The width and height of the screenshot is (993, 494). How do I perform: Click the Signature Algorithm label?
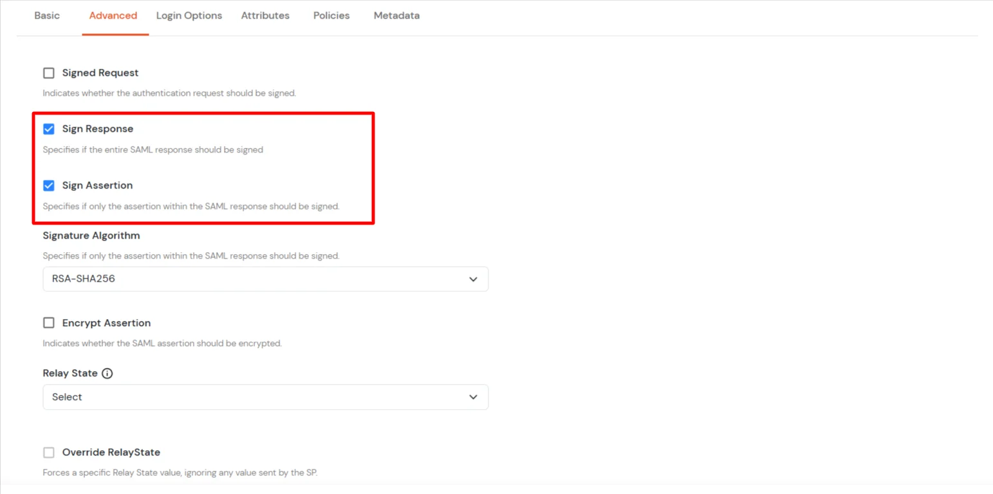pos(91,235)
